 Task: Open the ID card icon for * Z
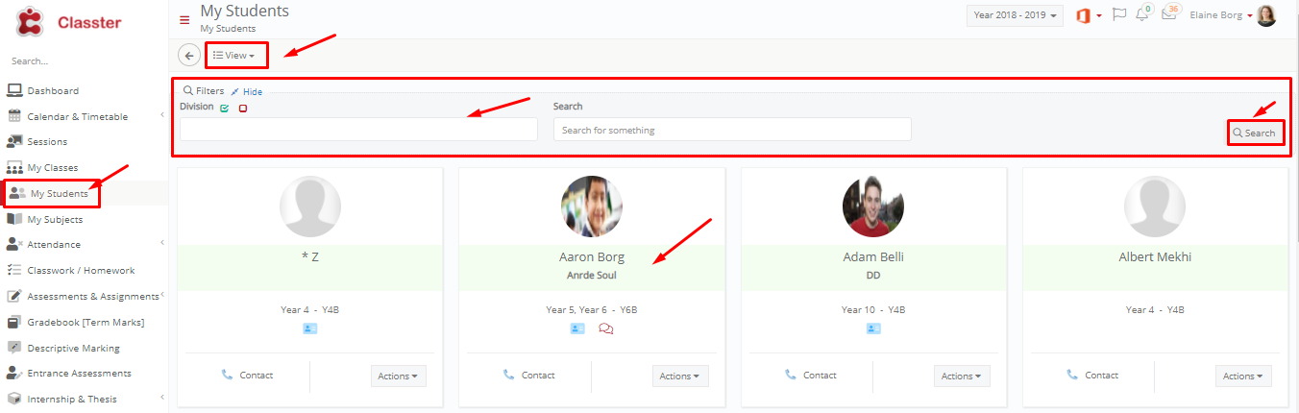click(309, 328)
